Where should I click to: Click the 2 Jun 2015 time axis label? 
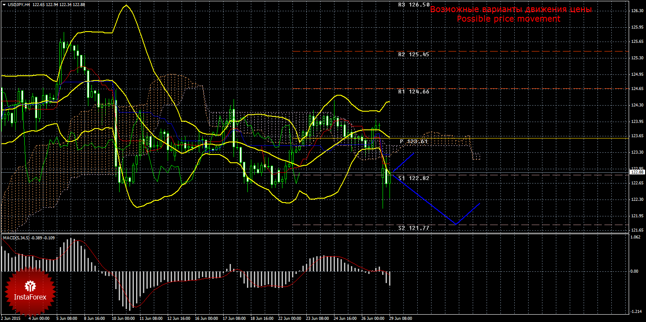pyautogui.click(x=11, y=319)
